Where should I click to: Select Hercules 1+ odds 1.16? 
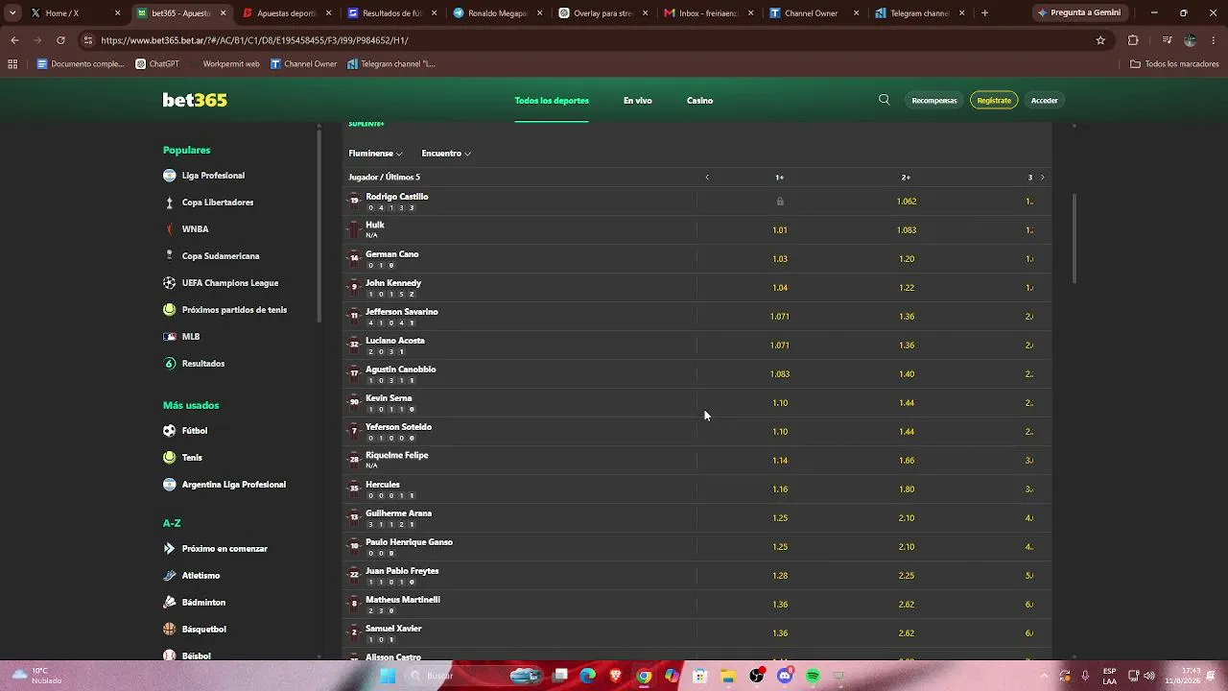coord(780,489)
